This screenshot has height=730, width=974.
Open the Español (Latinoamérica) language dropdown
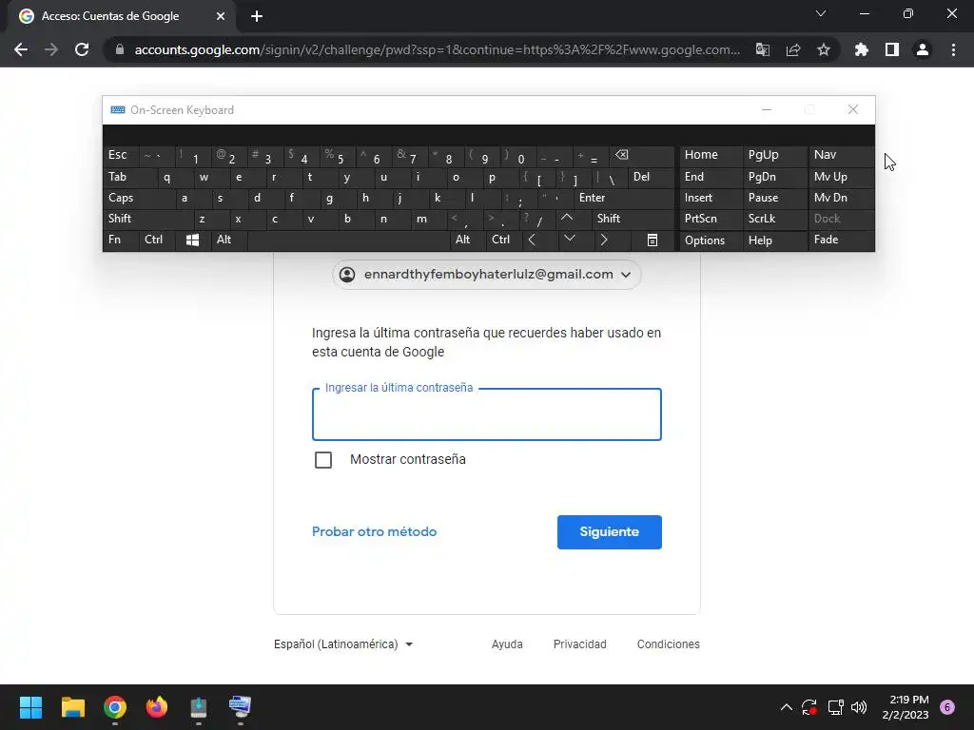coord(343,644)
